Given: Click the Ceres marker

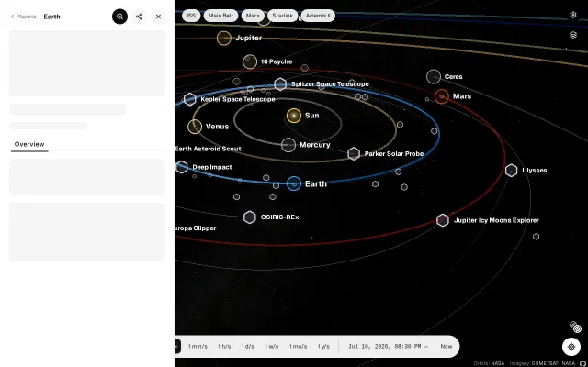Looking at the screenshot, I should (x=434, y=77).
